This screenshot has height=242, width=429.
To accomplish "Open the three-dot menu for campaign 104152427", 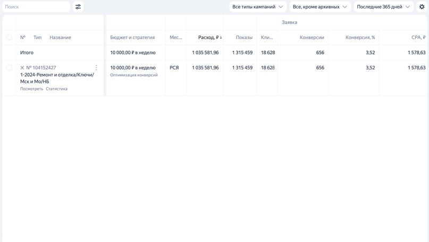I will tap(96, 68).
